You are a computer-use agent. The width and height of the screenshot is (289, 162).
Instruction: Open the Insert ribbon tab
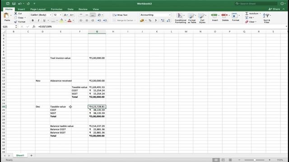21,9
